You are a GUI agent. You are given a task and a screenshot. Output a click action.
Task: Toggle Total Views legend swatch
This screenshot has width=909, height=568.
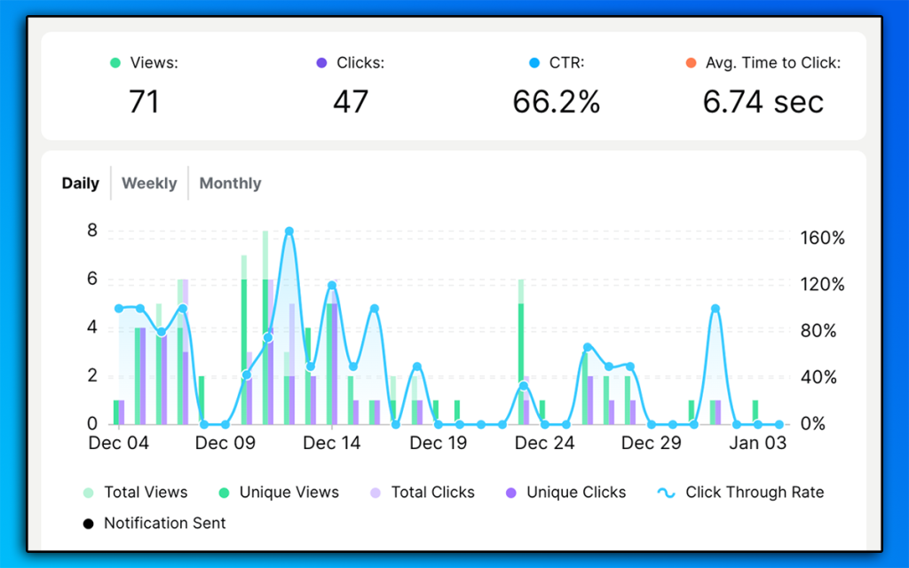[88, 493]
